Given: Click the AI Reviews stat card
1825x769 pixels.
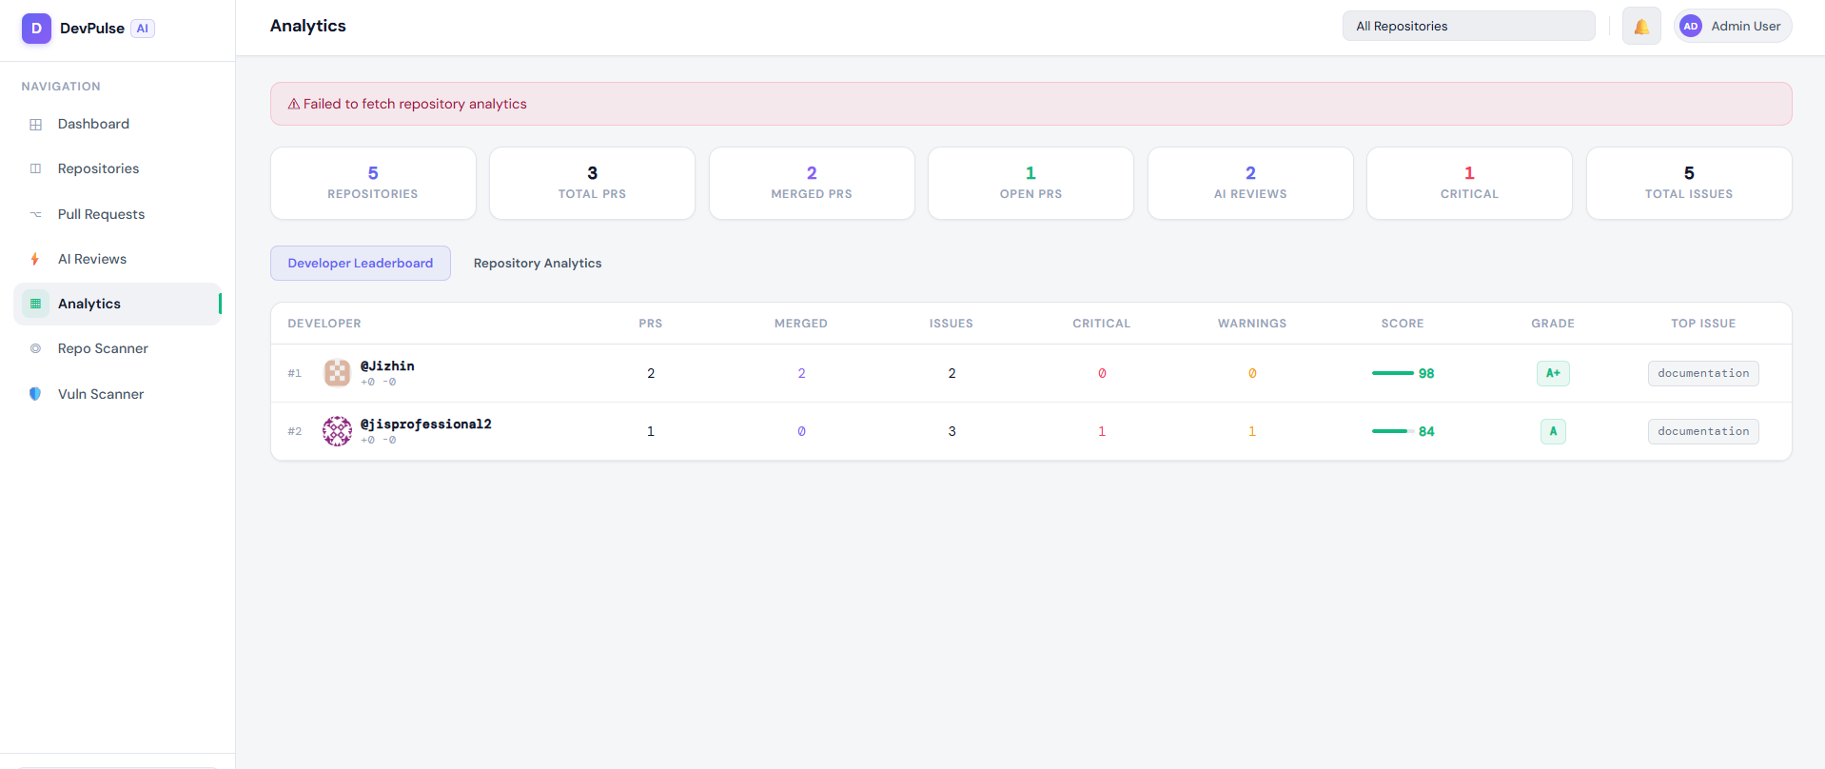Looking at the screenshot, I should click(1250, 183).
